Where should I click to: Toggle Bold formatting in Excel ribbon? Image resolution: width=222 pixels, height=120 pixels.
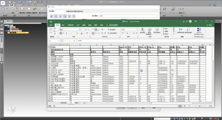pyautogui.click(x=60, y=33)
